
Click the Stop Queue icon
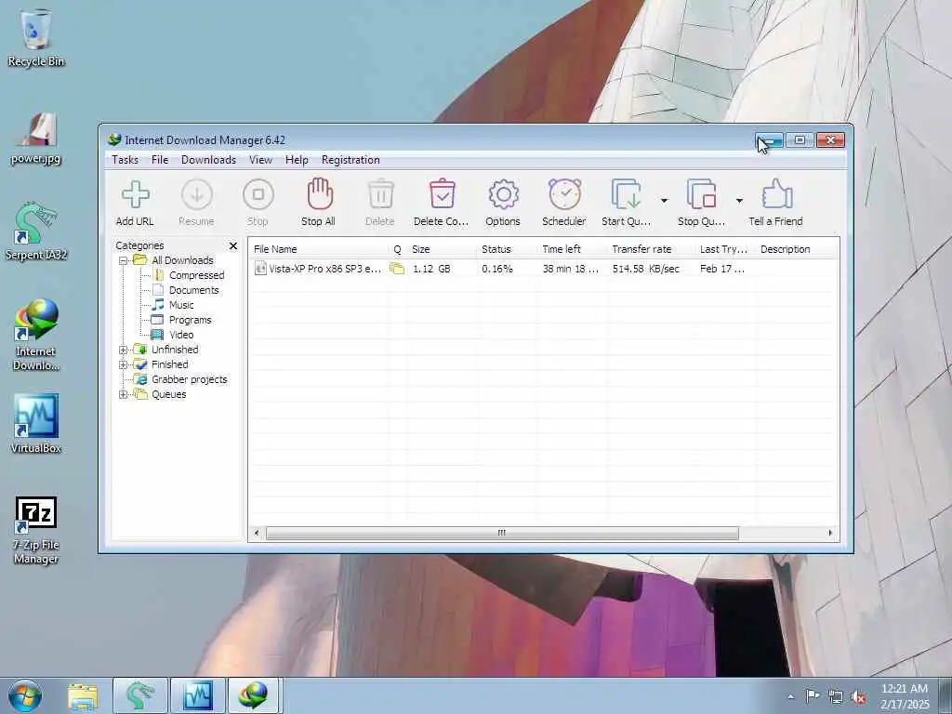(x=701, y=203)
